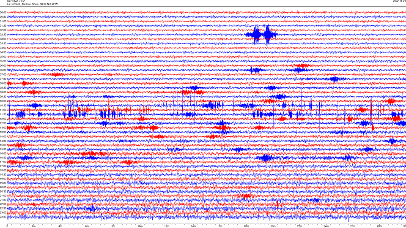Click the 15:00 row label
This screenshot has height=228, width=406.
click(x=3, y=145)
